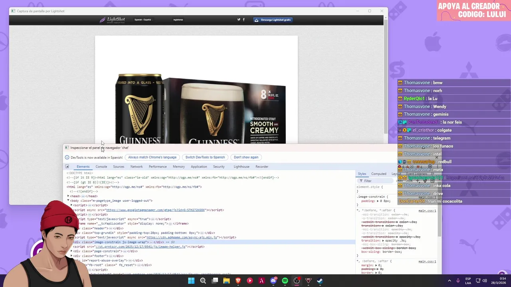Open the Recorder tab
The height and width of the screenshot is (287, 511).
[x=262, y=167]
